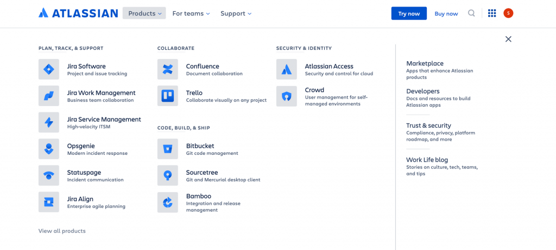The image size is (556, 250).
Task: Click the Bitbucket product icon
Action: [167, 149]
